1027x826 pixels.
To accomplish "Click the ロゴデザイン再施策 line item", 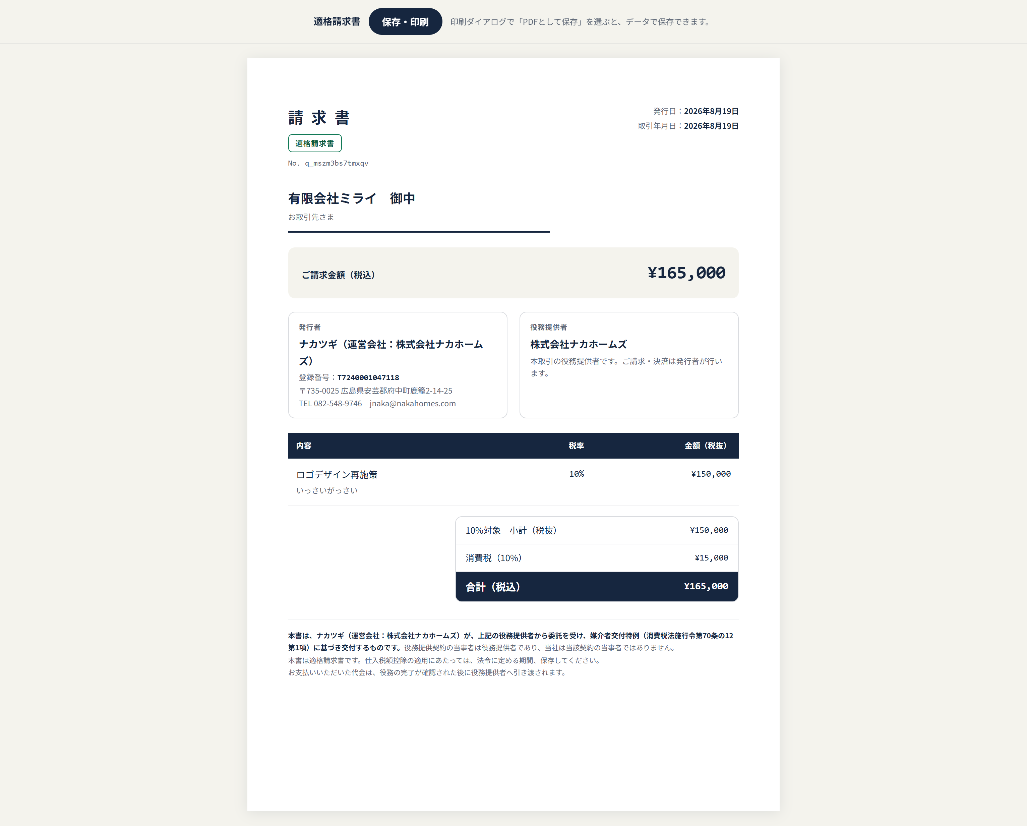I will tap(337, 474).
